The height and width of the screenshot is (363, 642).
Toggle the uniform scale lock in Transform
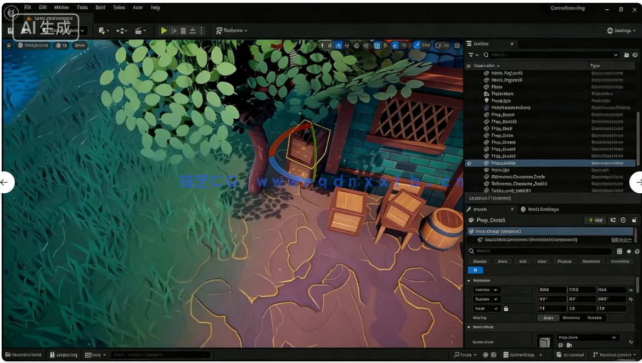tap(506, 308)
